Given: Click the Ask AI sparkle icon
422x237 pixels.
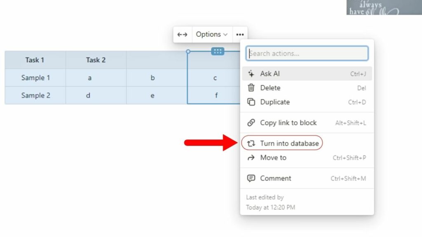Looking at the screenshot, I should 252,73.
